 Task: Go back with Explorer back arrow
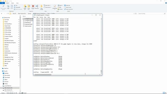coord(2,14)
